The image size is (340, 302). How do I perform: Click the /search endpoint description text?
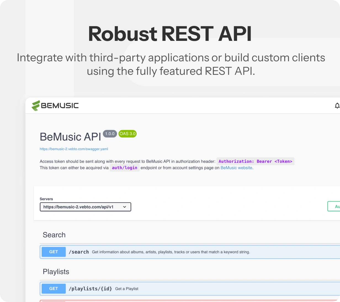point(171,252)
